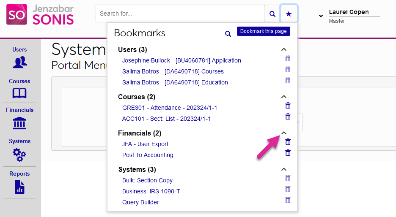This screenshot has width=396, height=217.
Task: Trash the Salima Botros Education bookmark
Action: [288, 80]
